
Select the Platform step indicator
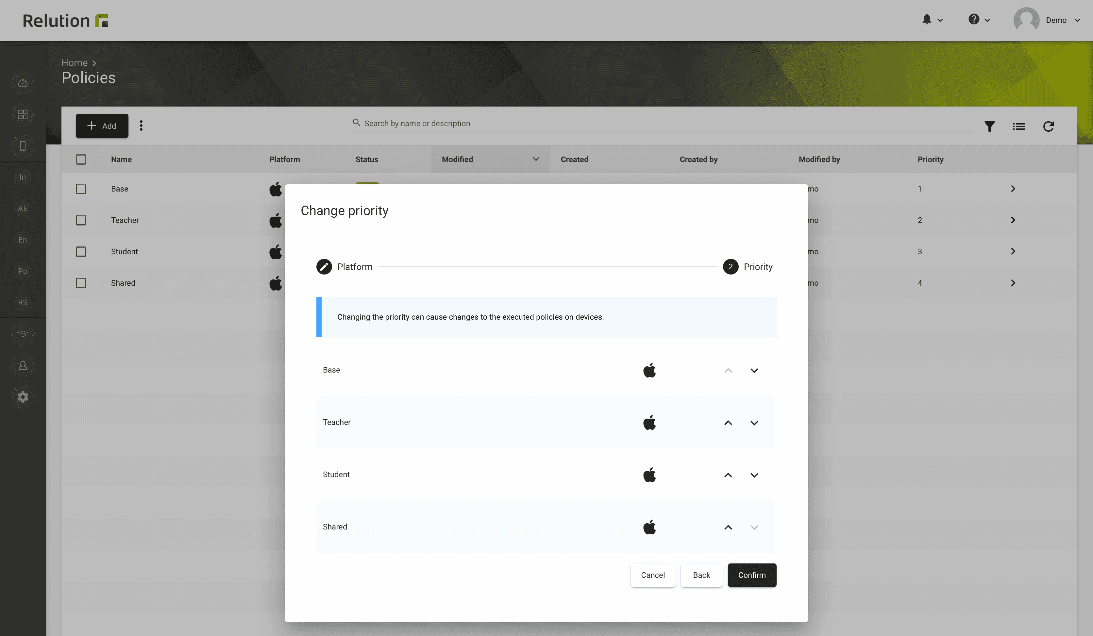[x=324, y=266]
